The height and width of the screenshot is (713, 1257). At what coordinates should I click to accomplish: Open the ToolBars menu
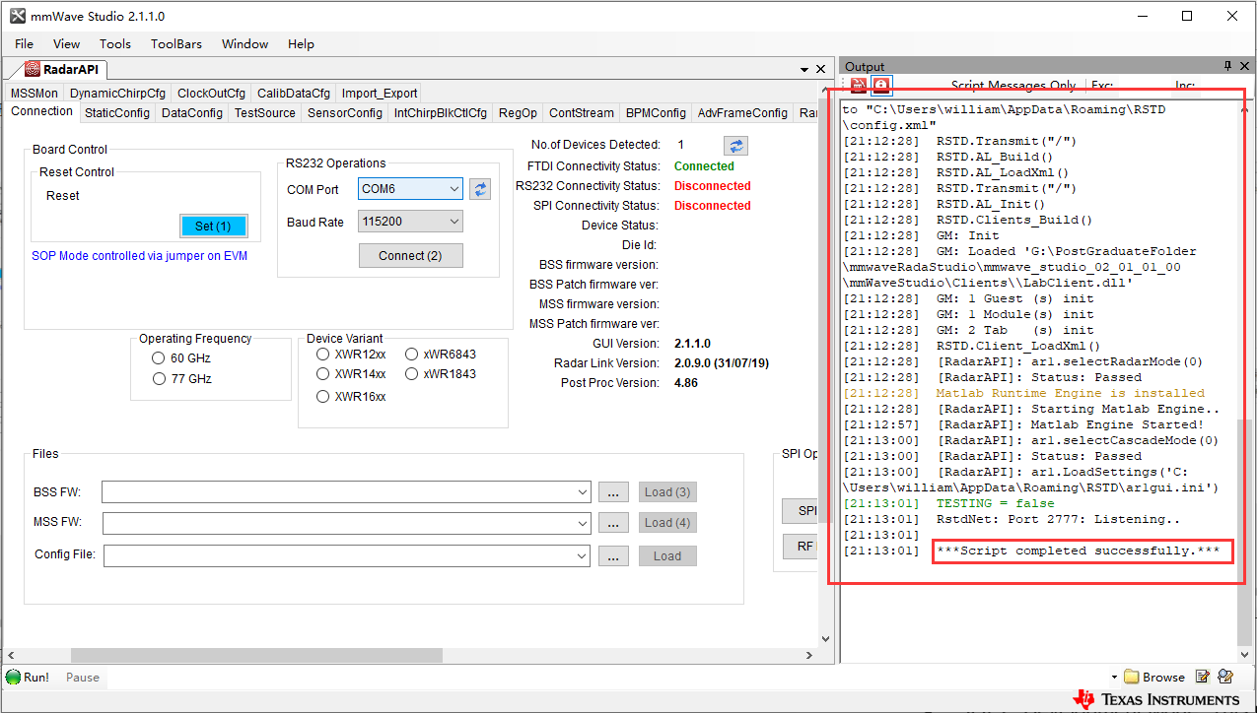tap(176, 43)
